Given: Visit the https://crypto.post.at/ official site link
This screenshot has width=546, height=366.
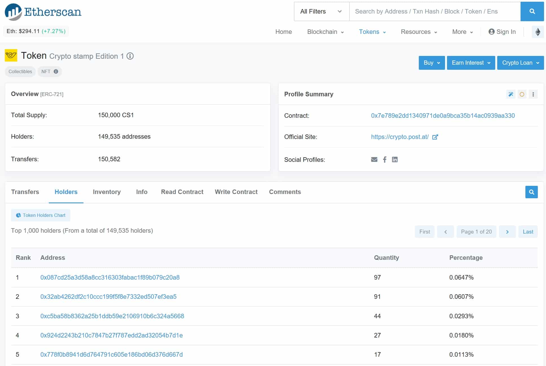Looking at the screenshot, I should pyautogui.click(x=400, y=137).
